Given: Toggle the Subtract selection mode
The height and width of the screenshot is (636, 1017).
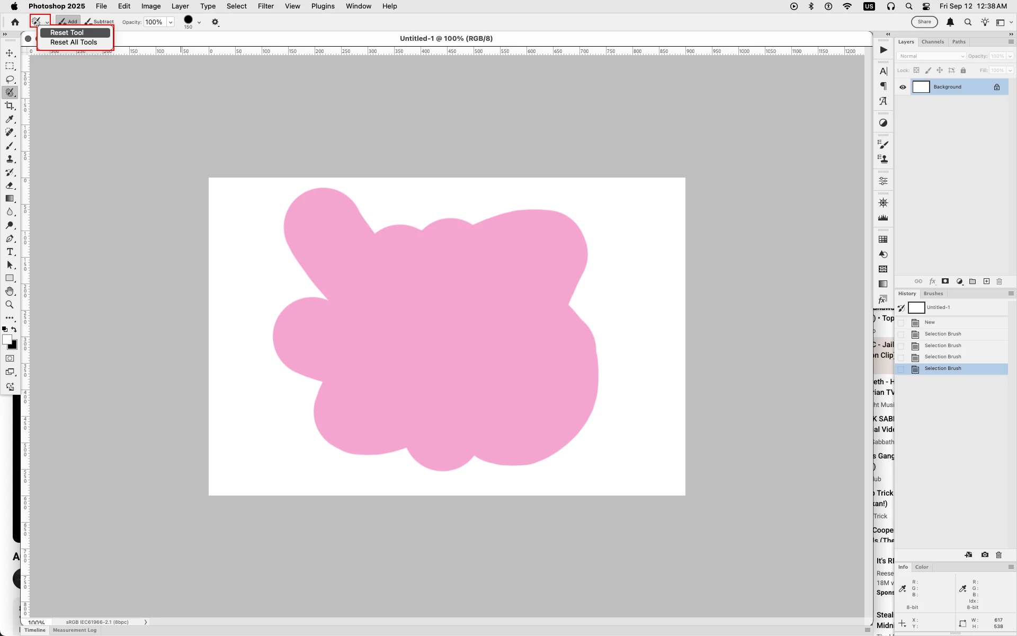Looking at the screenshot, I should click(99, 22).
